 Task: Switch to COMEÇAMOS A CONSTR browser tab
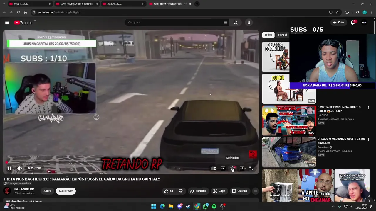tap(76, 4)
